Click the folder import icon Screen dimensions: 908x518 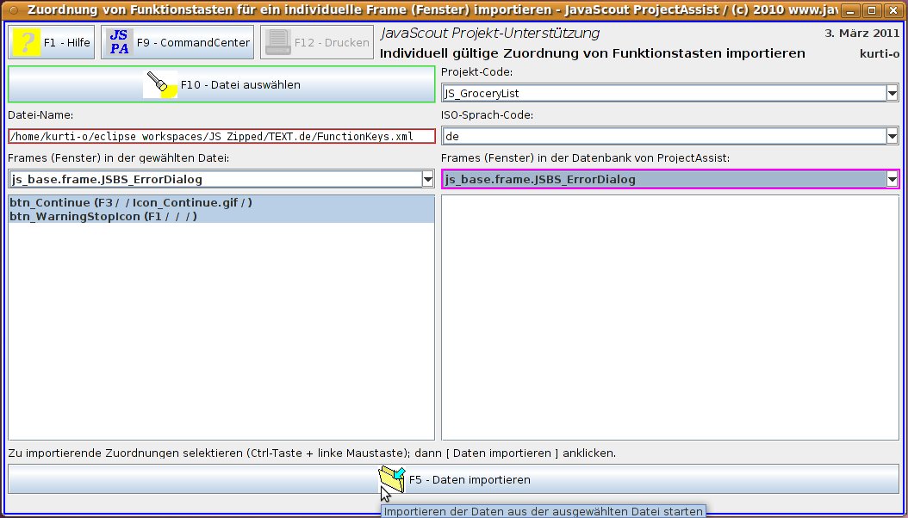tap(392, 479)
